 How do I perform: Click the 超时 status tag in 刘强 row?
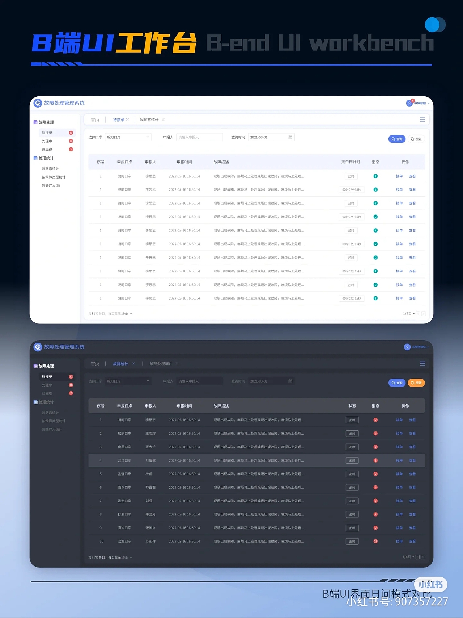coord(352,501)
